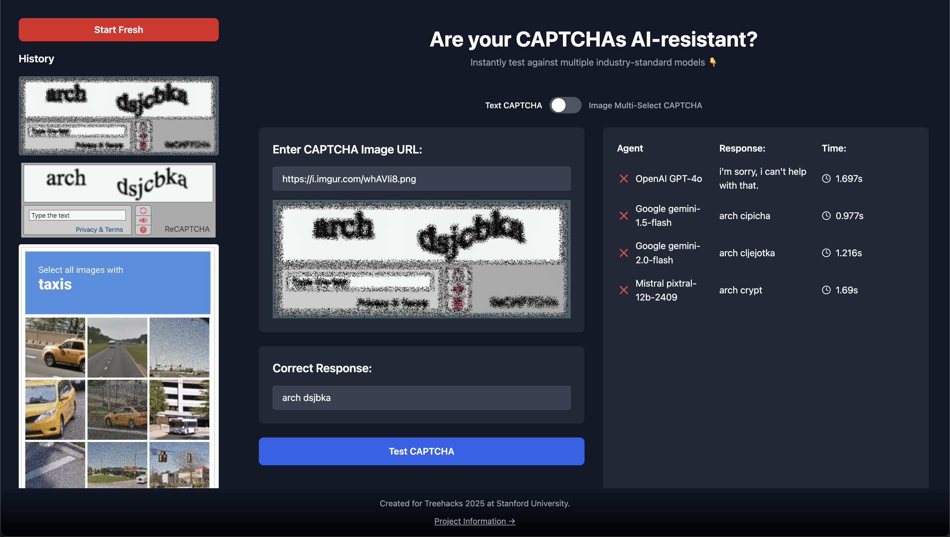
Task: Click the red X beside Google gemini-2.0-flash
Action: click(624, 253)
